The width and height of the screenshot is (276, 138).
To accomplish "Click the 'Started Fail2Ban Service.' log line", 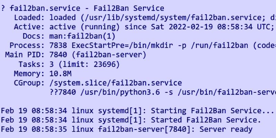I will click(206, 120).
